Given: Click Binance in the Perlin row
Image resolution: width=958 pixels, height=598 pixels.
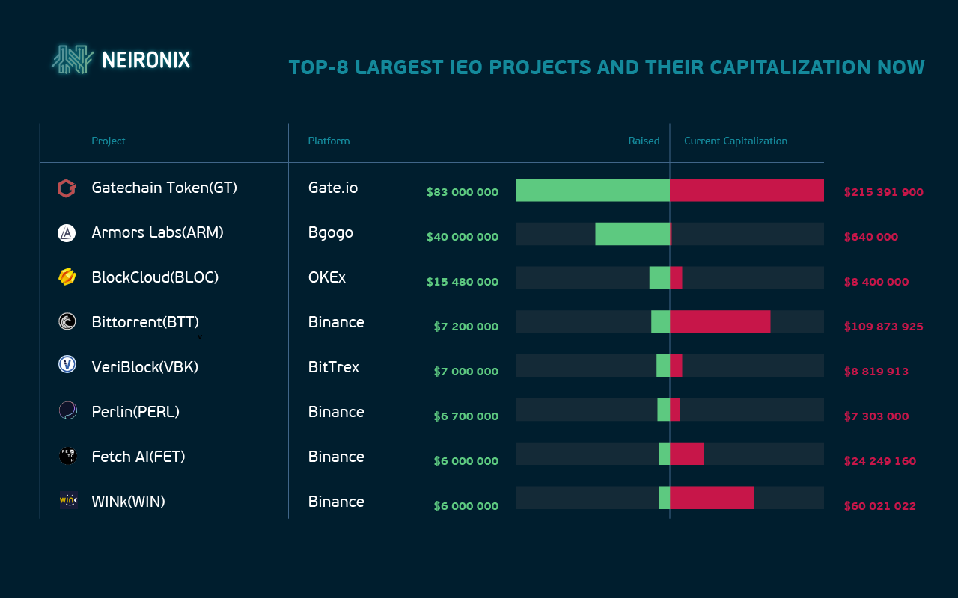Looking at the screenshot, I should click(x=336, y=412).
